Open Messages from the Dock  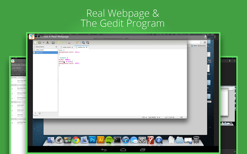pyautogui.click(x=134, y=140)
